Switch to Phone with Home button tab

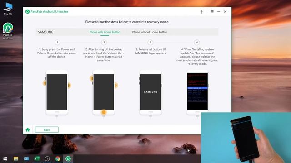pos(105,32)
